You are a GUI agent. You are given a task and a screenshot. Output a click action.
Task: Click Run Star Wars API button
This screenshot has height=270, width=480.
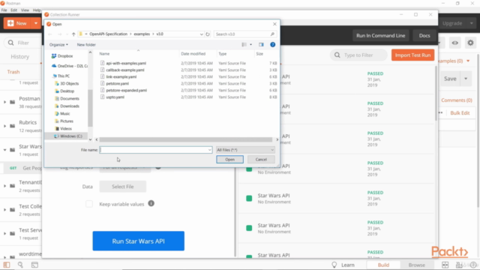click(x=138, y=241)
